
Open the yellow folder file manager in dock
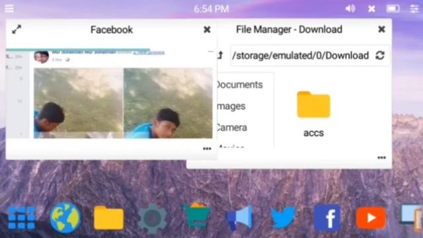tap(108, 218)
